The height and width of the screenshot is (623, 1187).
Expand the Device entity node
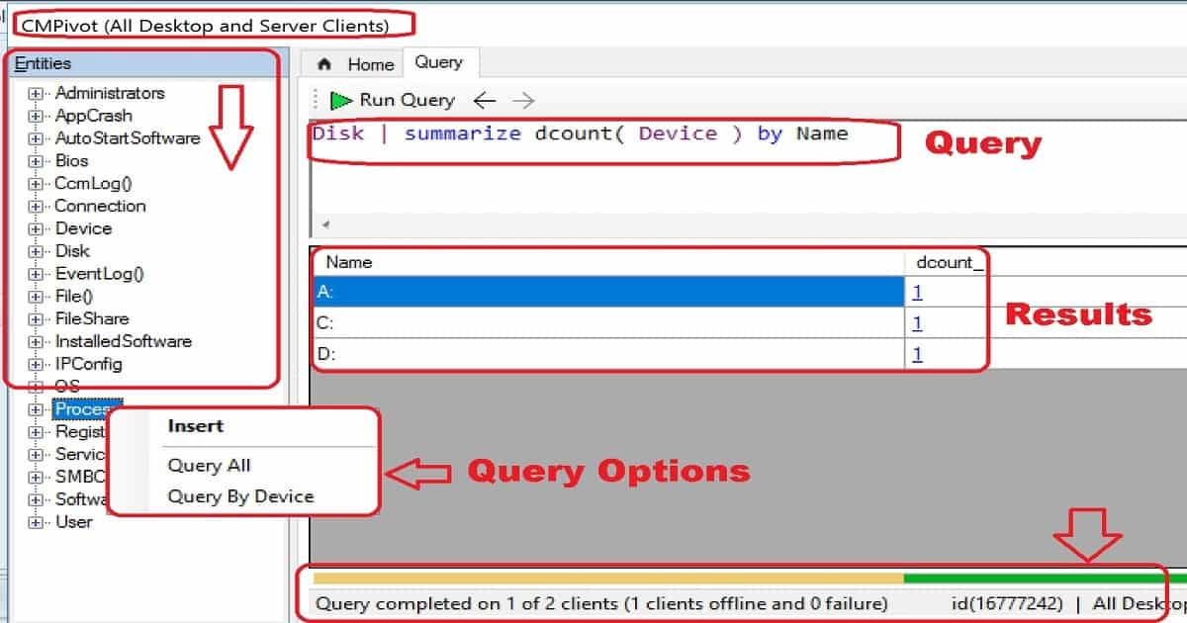(x=38, y=228)
